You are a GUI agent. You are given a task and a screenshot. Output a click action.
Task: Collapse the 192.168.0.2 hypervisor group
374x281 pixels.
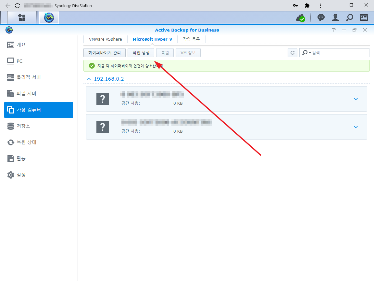click(89, 79)
